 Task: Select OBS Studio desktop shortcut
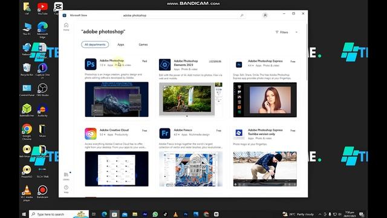pos(42,90)
